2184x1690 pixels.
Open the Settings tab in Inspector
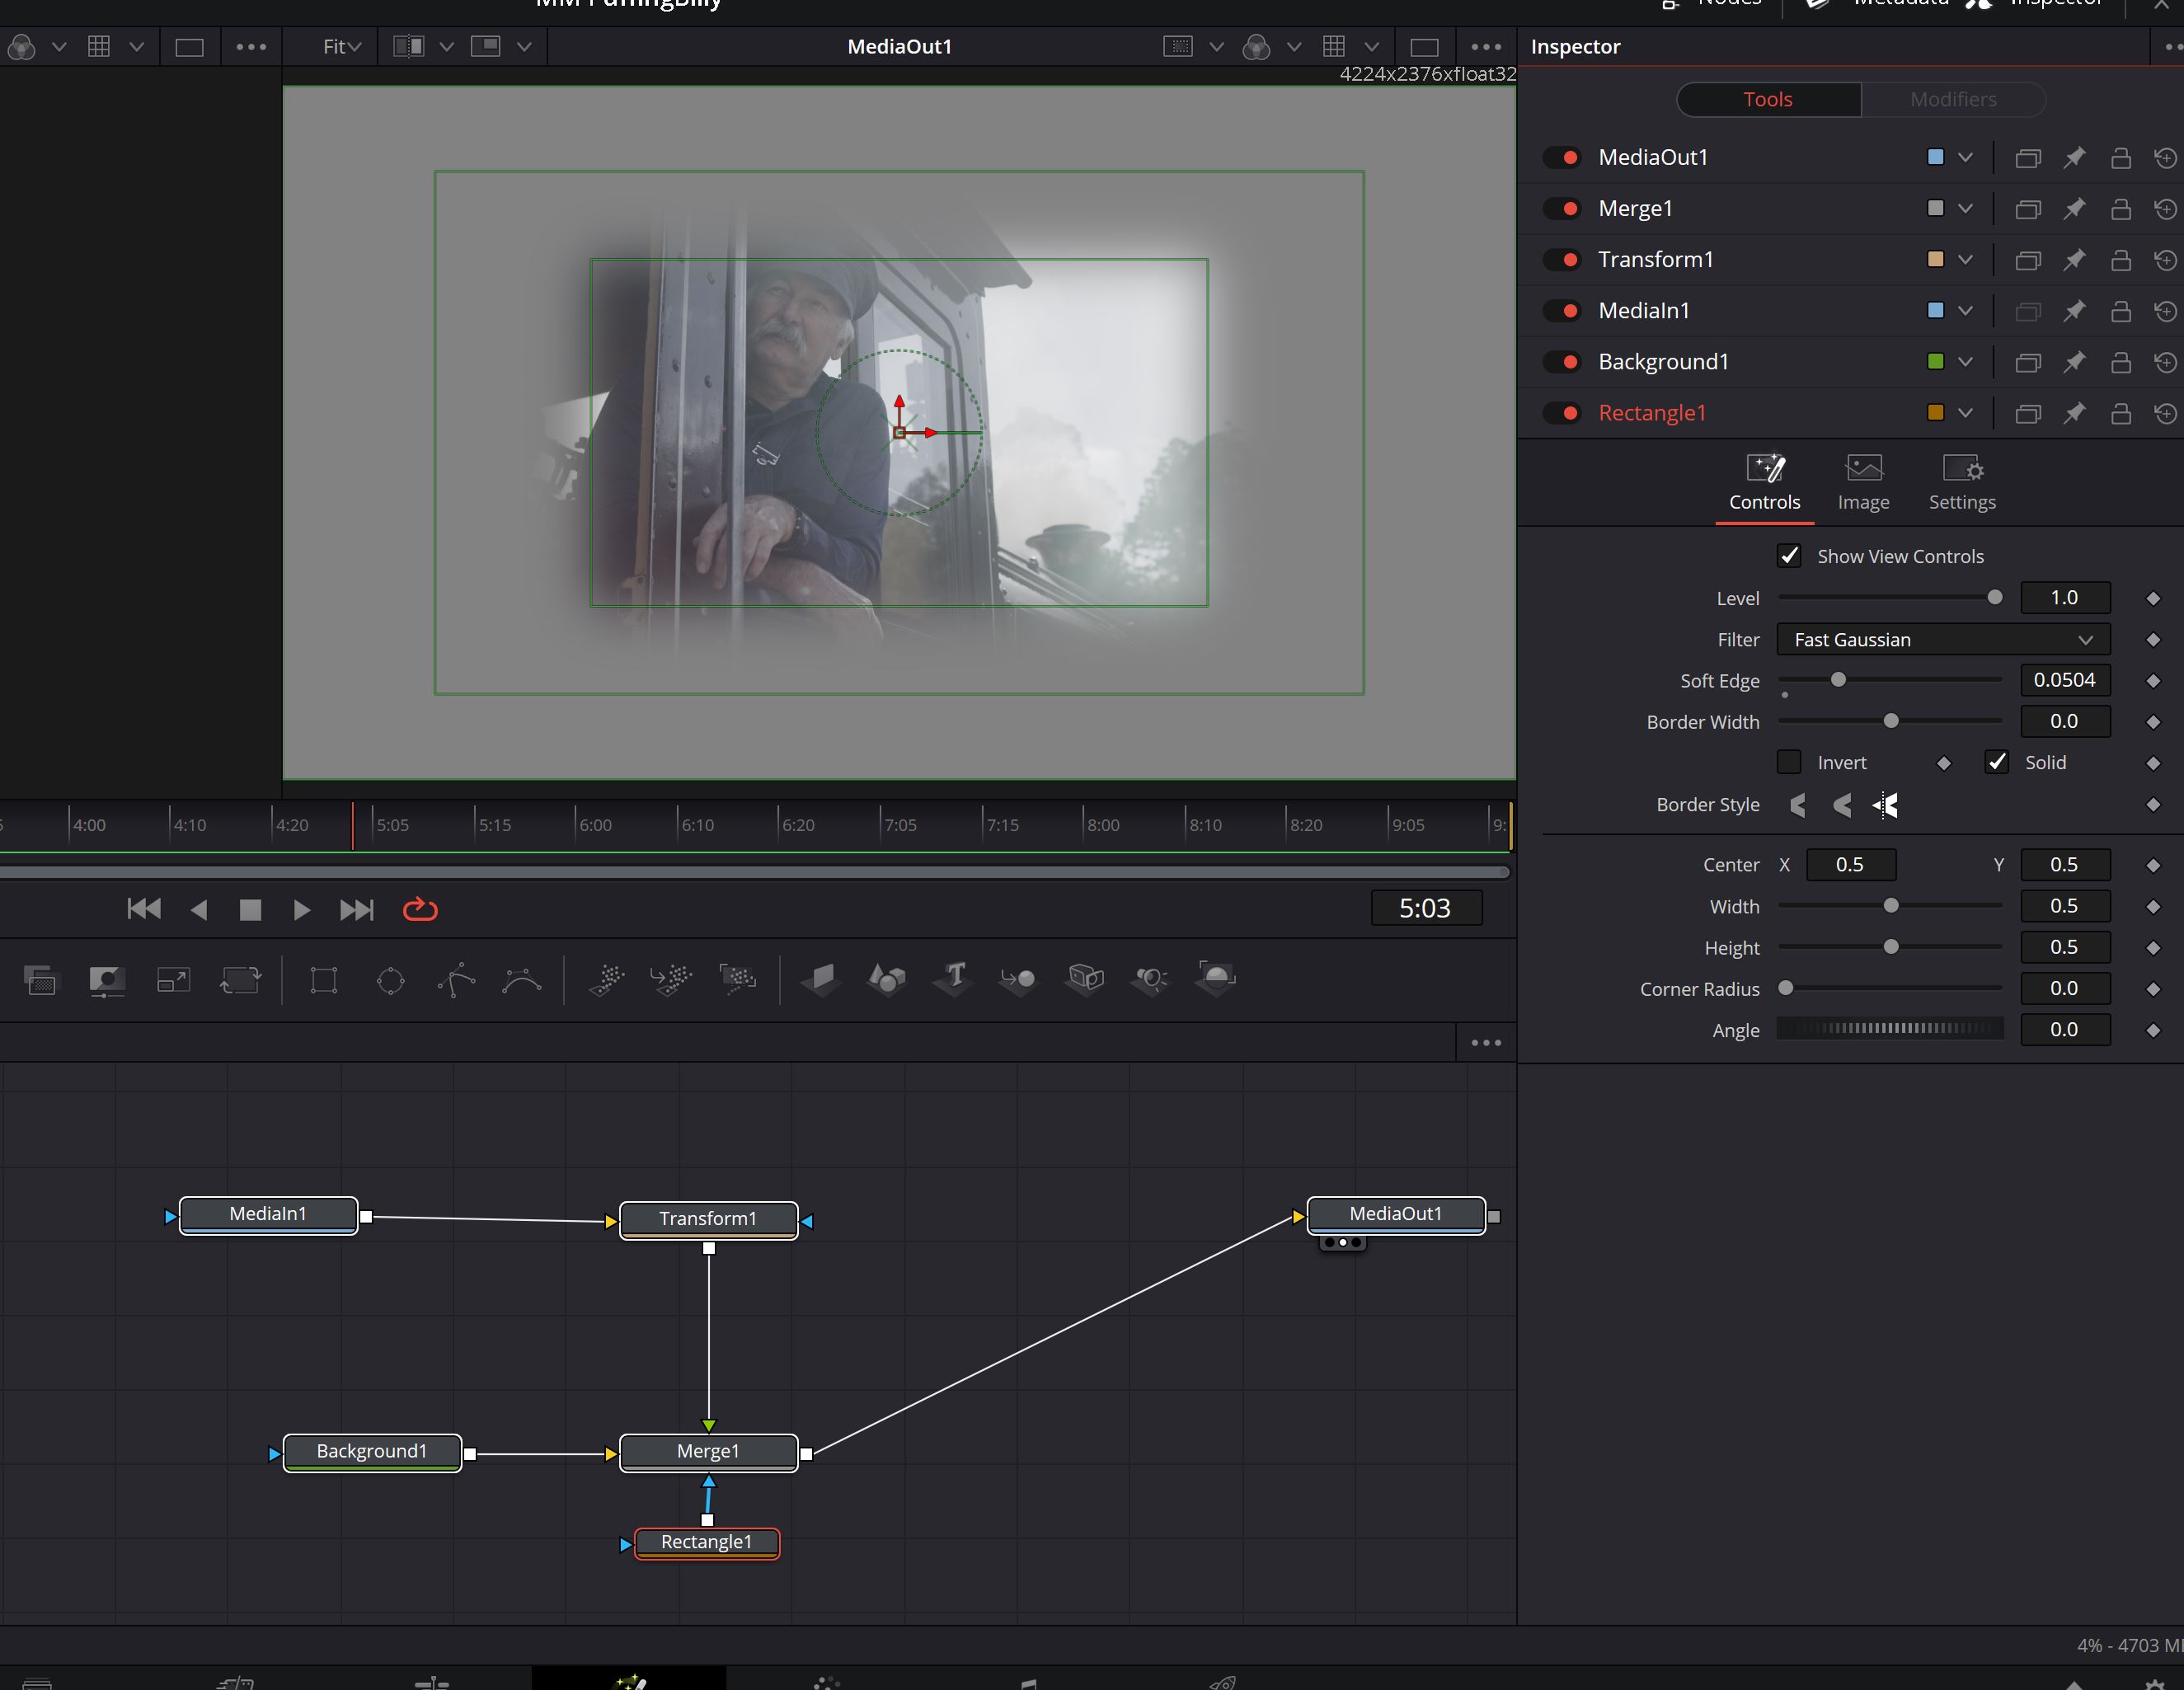click(x=1961, y=483)
